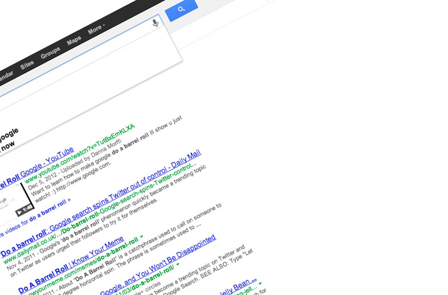Open more videos for do a barrel roll

[34, 218]
